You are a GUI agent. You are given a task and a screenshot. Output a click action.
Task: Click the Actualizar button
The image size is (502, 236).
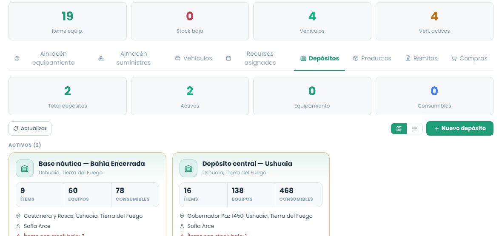(30, 128)
